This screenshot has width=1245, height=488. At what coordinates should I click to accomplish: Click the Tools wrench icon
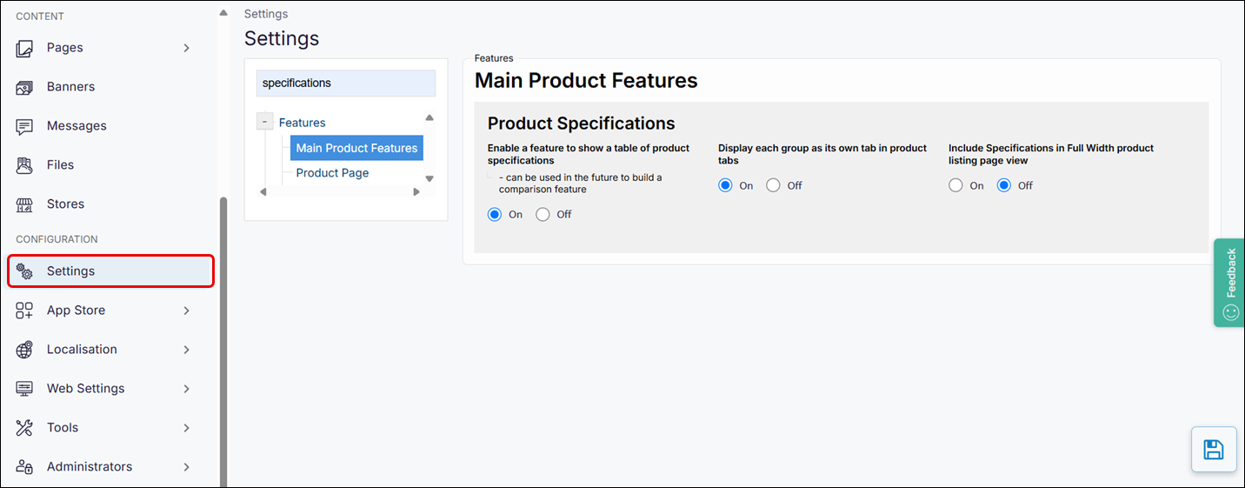coord(24,428)
